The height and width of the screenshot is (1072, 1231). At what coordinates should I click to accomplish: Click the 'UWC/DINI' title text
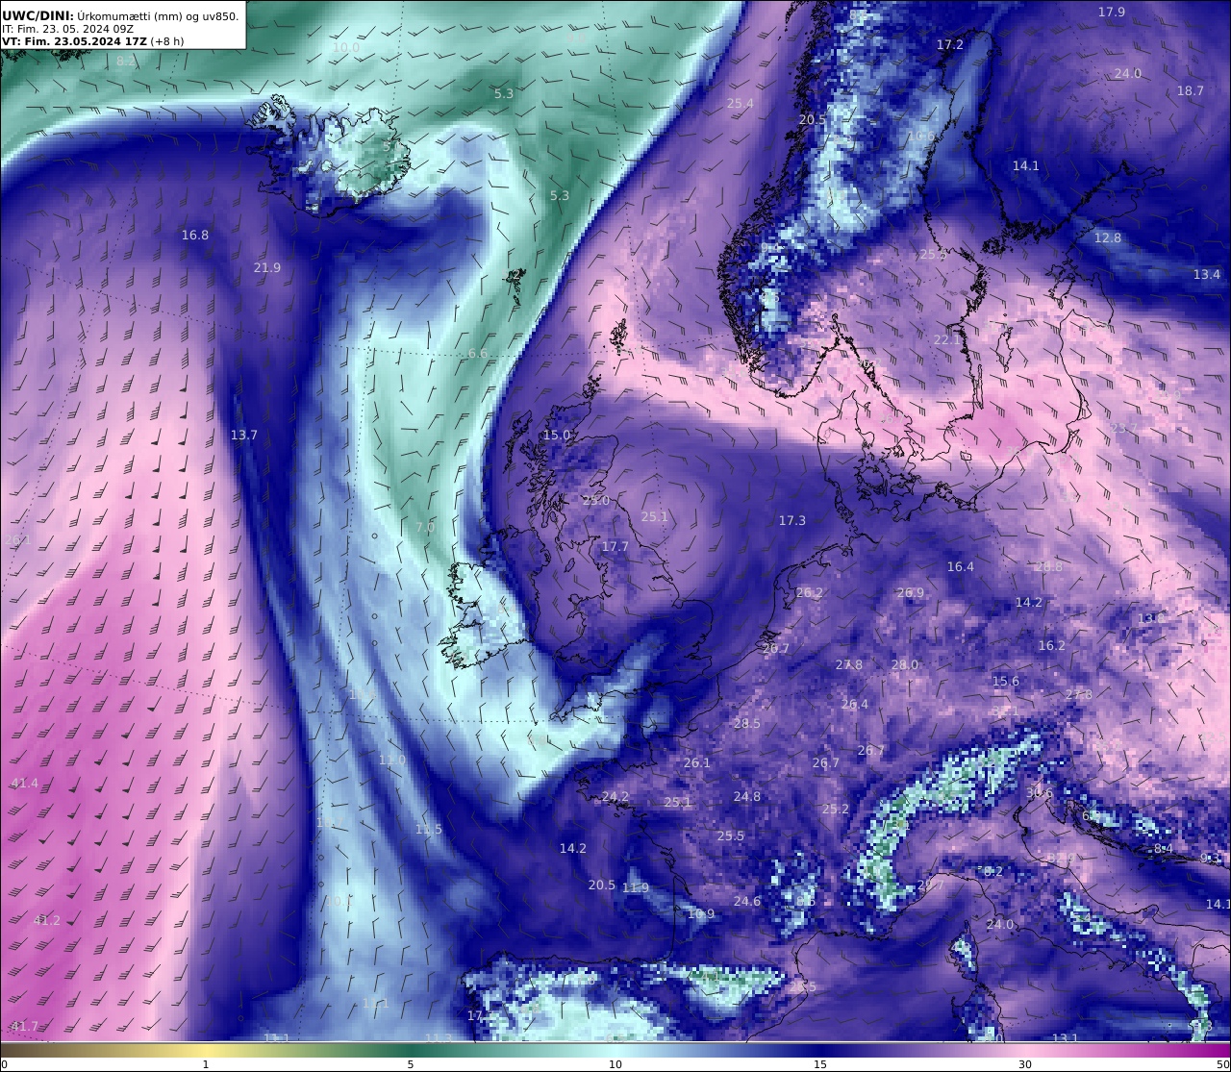pos(37,15)
